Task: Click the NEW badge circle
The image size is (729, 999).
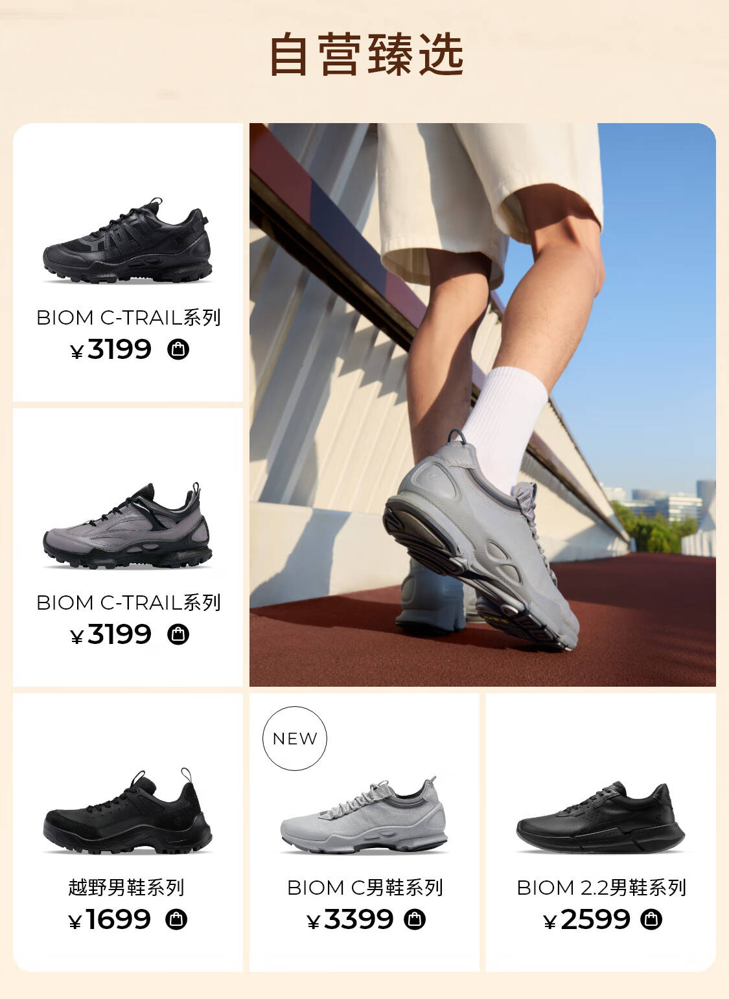Action: point(295,739)
